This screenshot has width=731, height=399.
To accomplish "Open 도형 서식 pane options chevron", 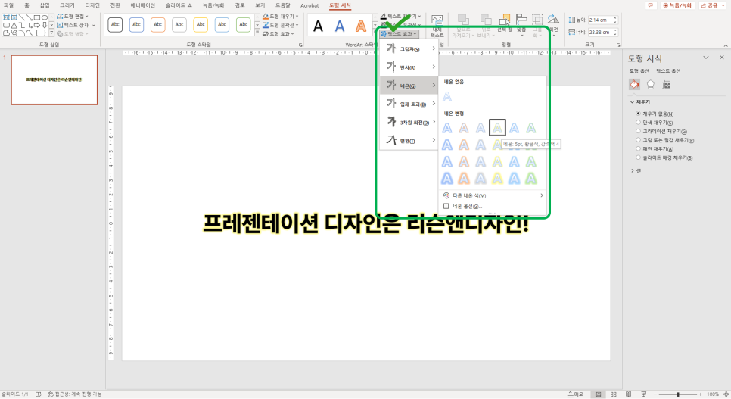I will pos(706,58).
